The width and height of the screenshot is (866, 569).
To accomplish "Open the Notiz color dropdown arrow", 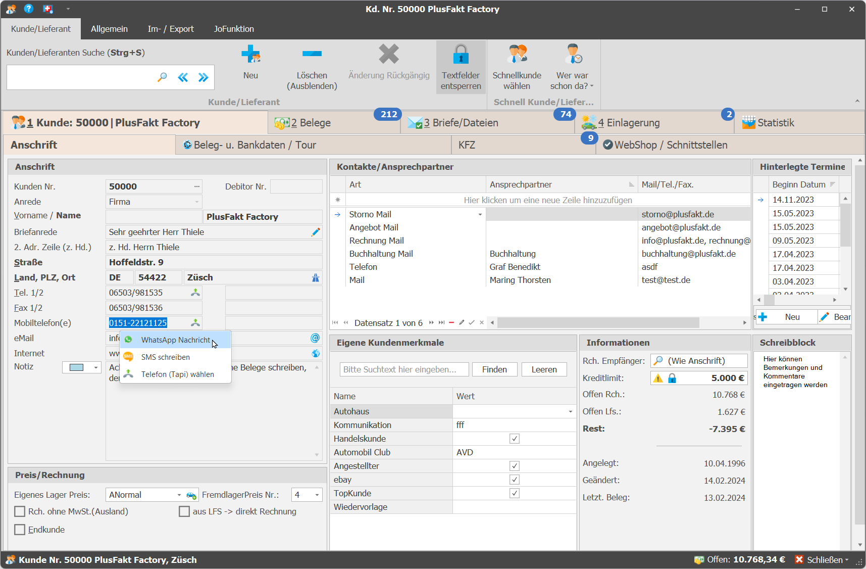I will click(x=95, y=368).
